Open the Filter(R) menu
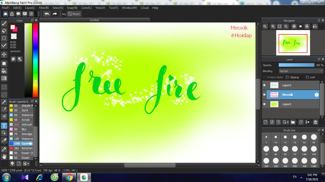Viewport: 325px width, 182px height. [x=44, y=8]
